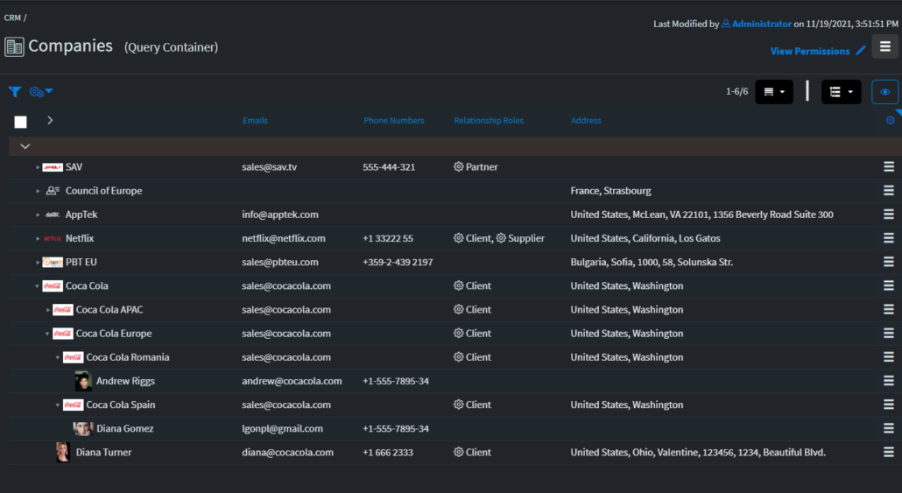Click the Companies container icon
The width and height of the screenshot is (902, 493).
14,46
